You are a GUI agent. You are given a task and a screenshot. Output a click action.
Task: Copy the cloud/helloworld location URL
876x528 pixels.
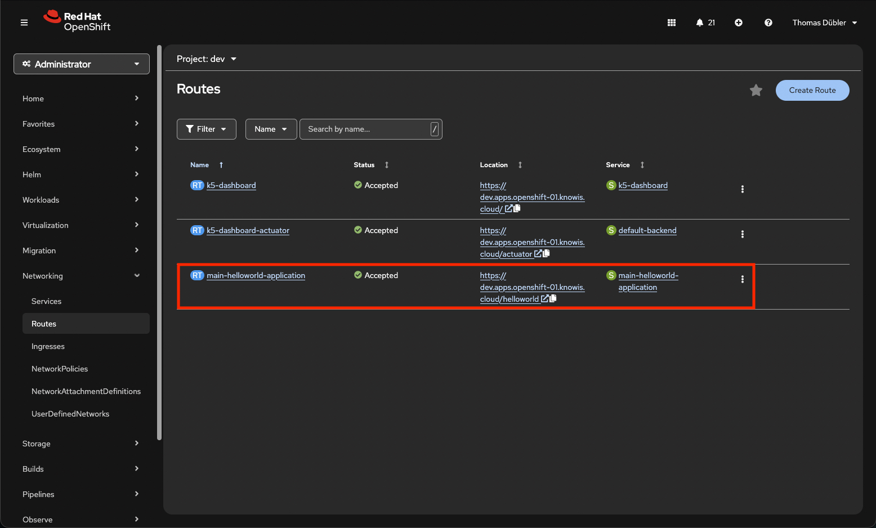(553, 298)
